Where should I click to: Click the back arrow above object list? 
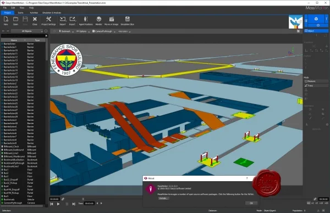(3, 31)
